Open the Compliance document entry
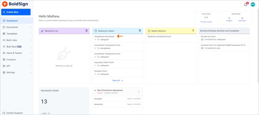This screenshot has width=259, height=115. [x=104, y=36]
